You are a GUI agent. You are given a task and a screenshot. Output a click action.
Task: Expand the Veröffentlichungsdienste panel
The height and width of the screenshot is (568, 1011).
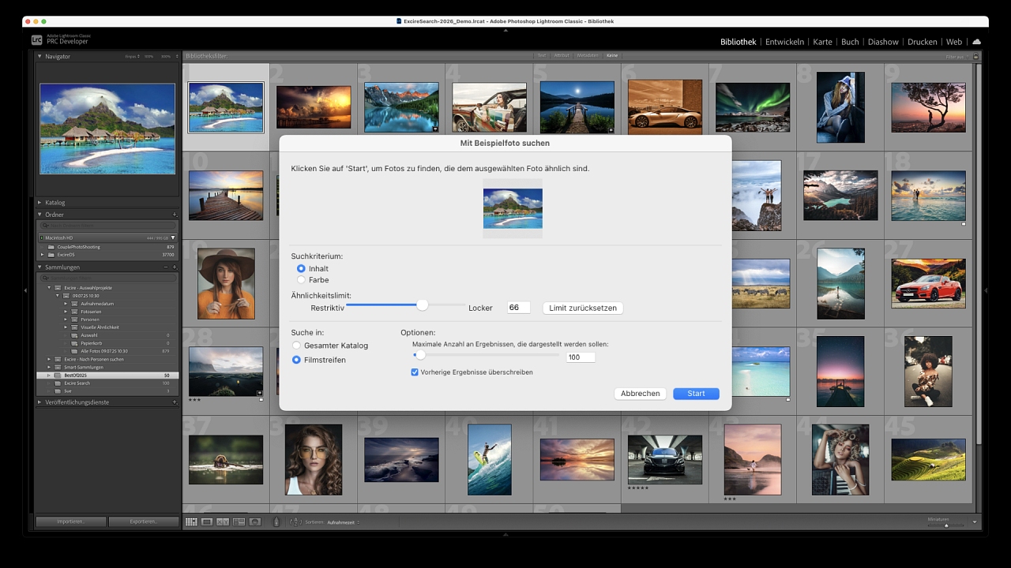pos(40,402)
